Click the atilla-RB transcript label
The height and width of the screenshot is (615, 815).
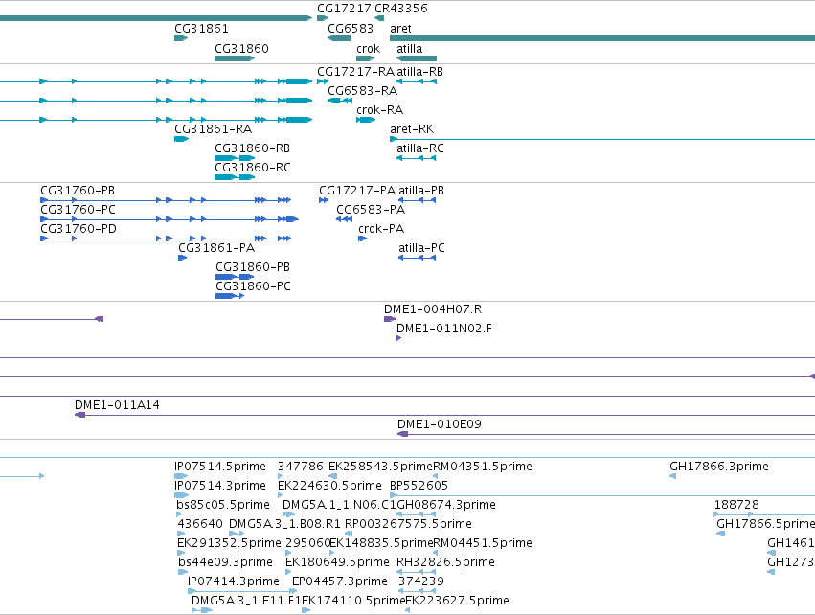click(x=420, y=72)
